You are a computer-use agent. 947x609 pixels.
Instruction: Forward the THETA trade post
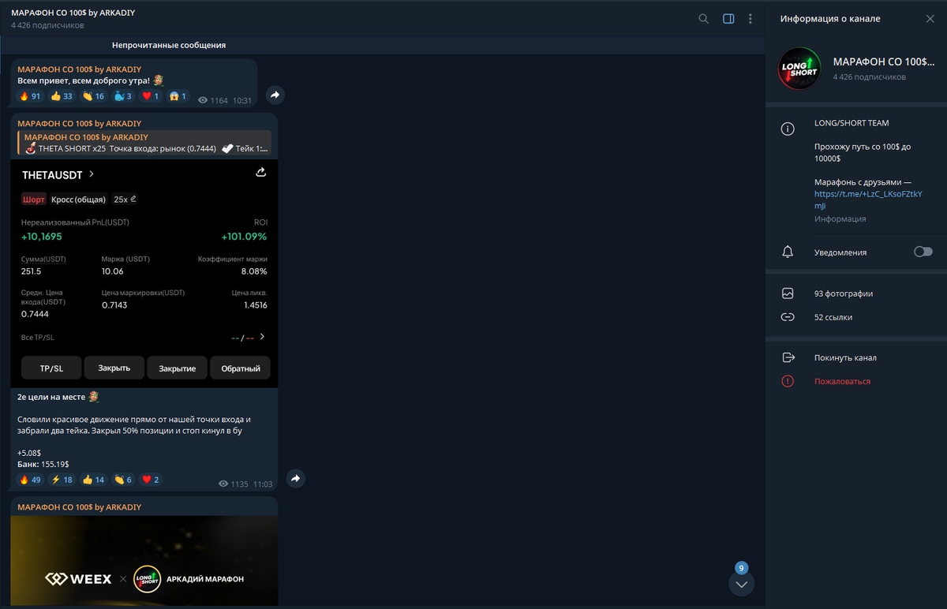tap(295, 479)
